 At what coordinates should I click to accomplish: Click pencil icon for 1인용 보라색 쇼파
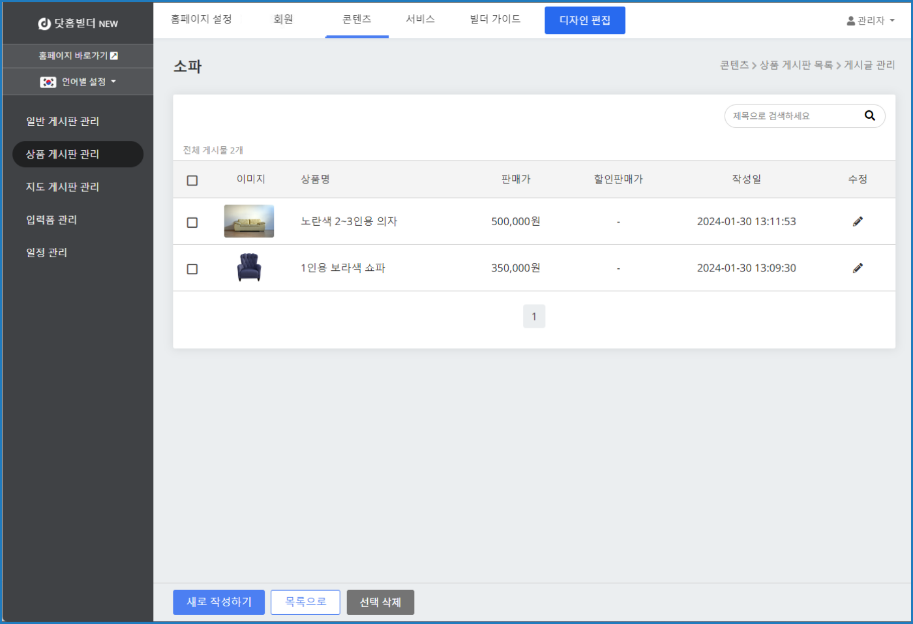(858, 268)
